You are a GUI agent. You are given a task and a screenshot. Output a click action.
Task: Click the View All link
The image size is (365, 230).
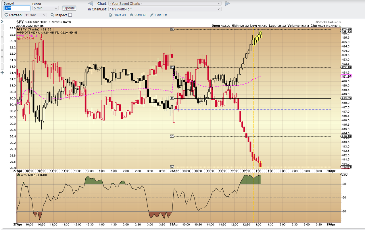click(x=138, y=15)
